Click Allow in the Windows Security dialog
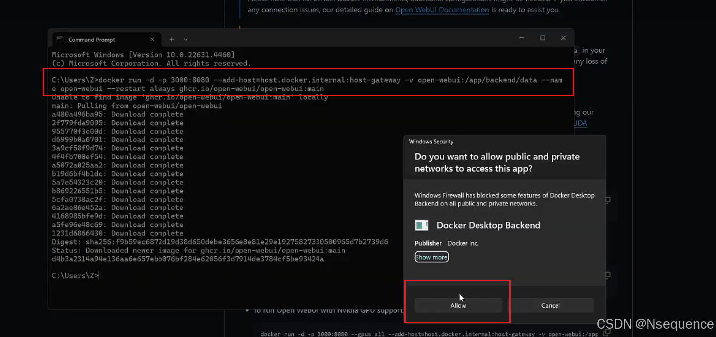Screen dimensions: 716x337 point(458,305)
